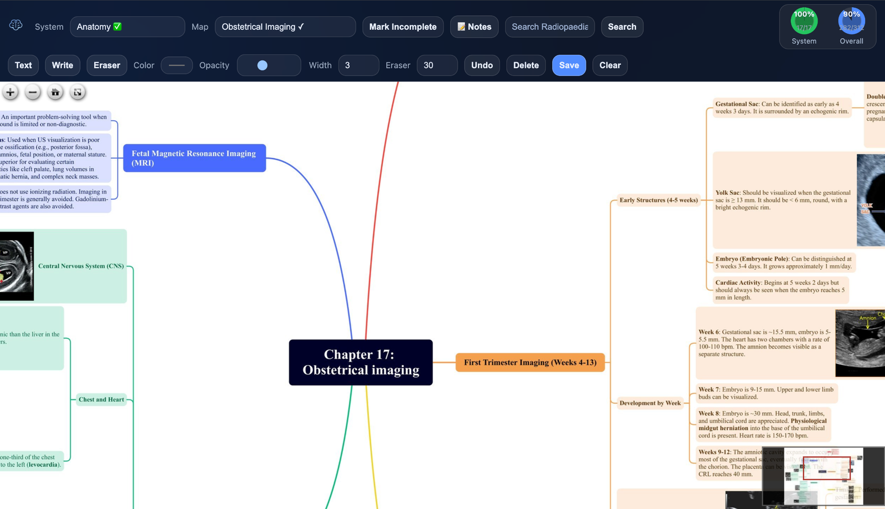Select the Chapter 17 Obstetrical imaging node

361,362
